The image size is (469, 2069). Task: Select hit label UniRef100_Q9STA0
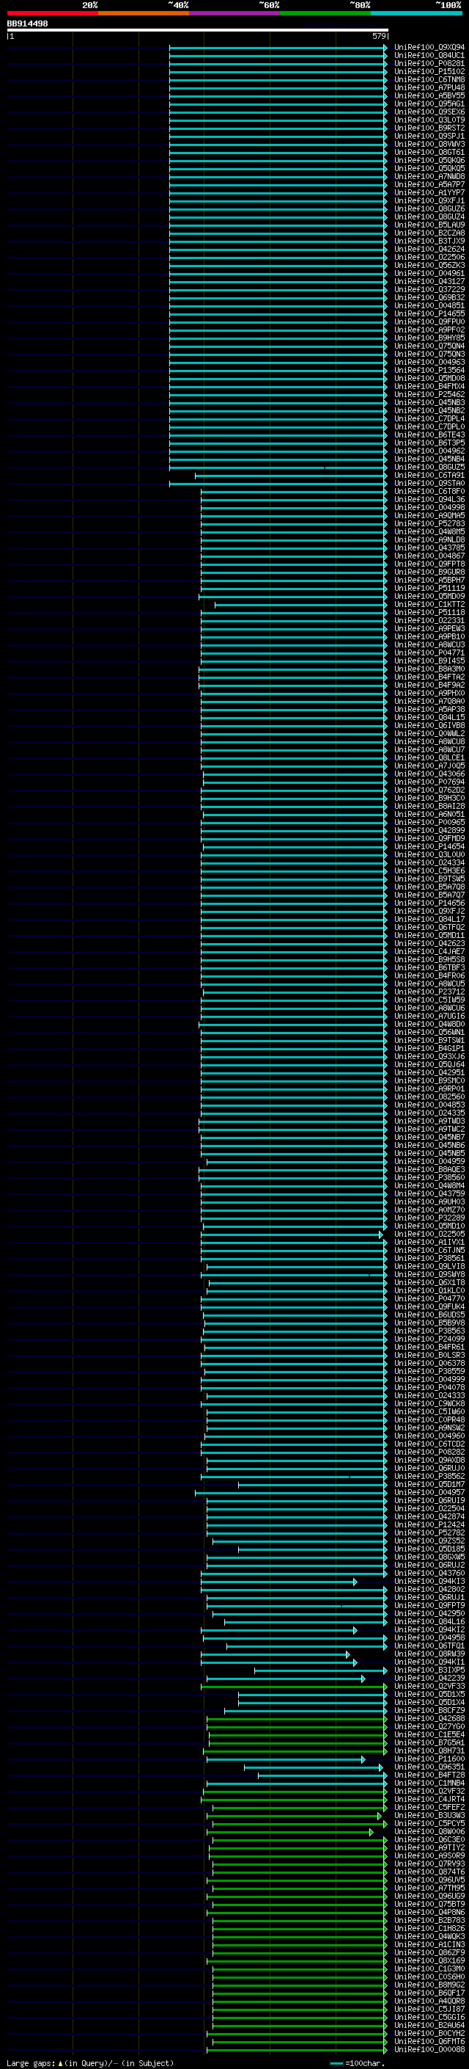(429, 484)
